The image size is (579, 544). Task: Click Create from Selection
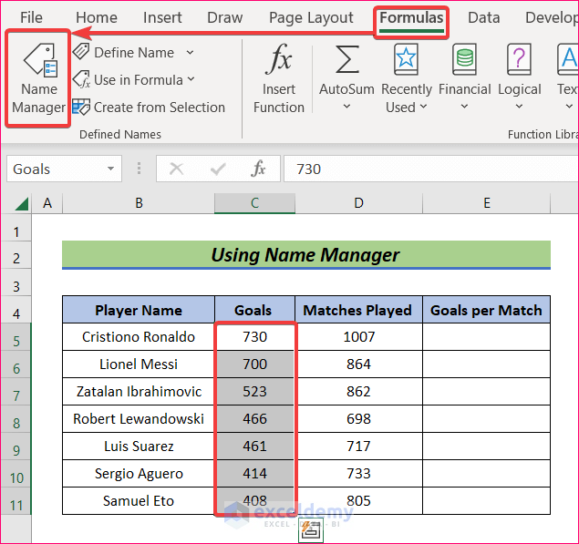149,108
